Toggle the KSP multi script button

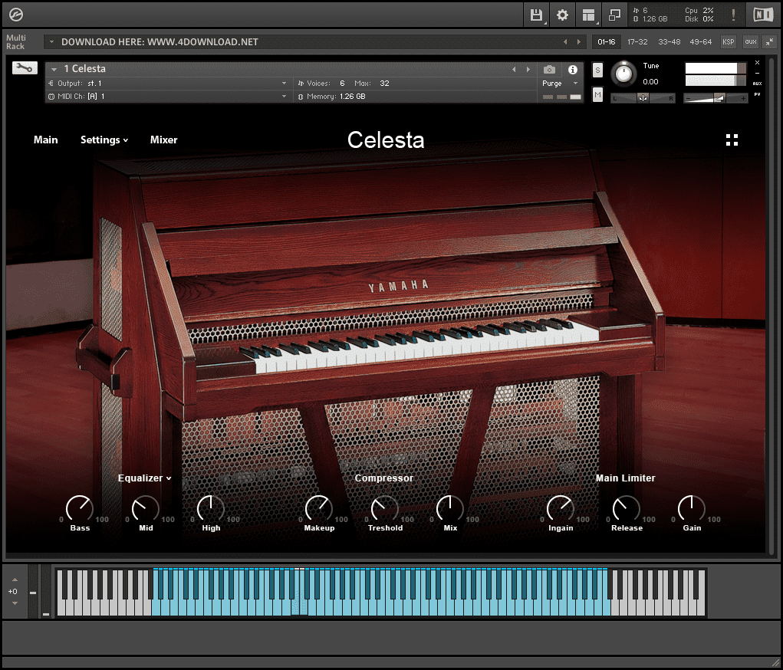point(728,42)
